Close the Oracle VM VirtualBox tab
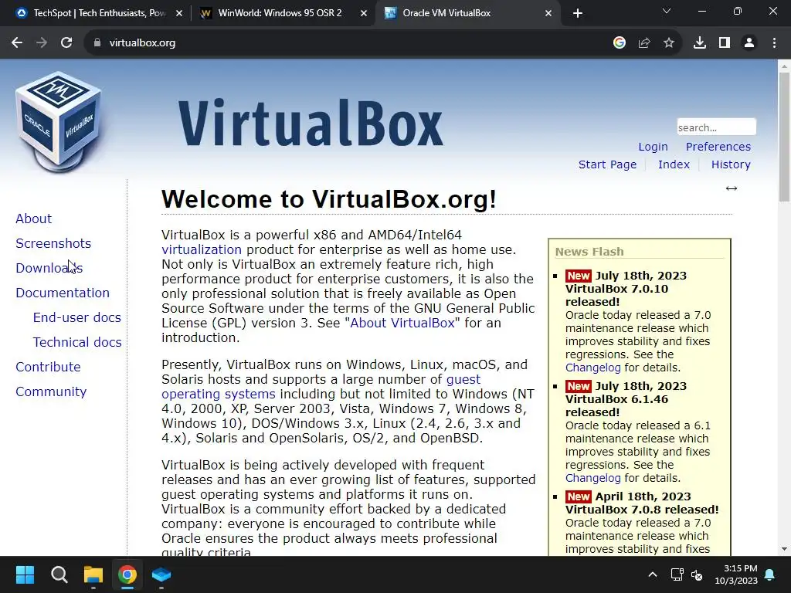Screen dimensions: 791x593 click(548, 14)
